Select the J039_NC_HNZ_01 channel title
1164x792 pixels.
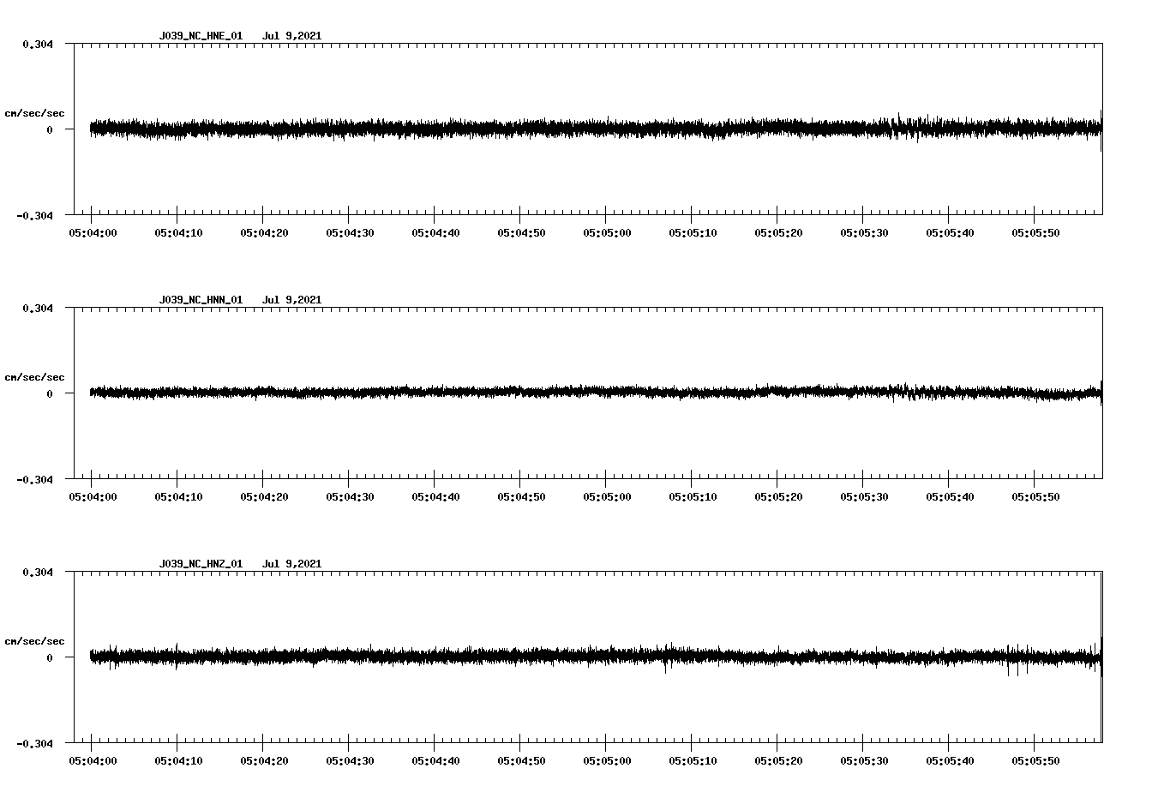[200, 563]
